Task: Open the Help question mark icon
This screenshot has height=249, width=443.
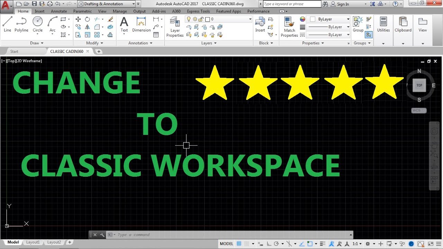Action: click(396, 4)
